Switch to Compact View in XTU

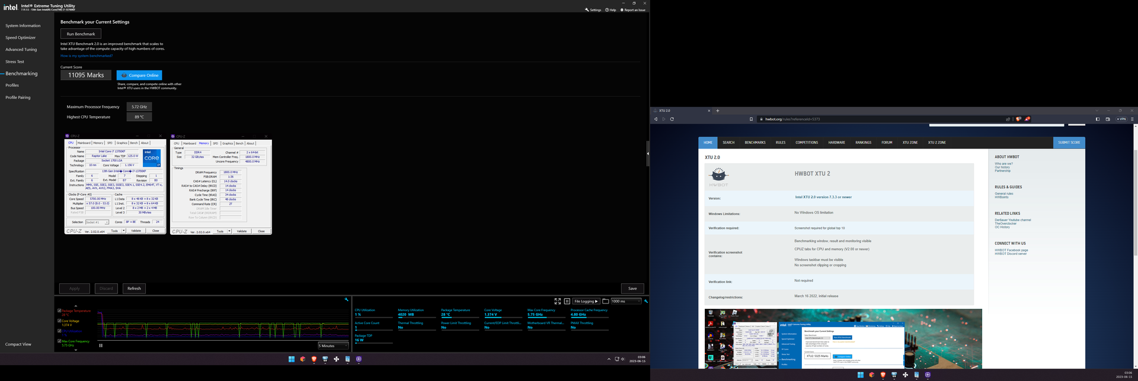[18, 344]
